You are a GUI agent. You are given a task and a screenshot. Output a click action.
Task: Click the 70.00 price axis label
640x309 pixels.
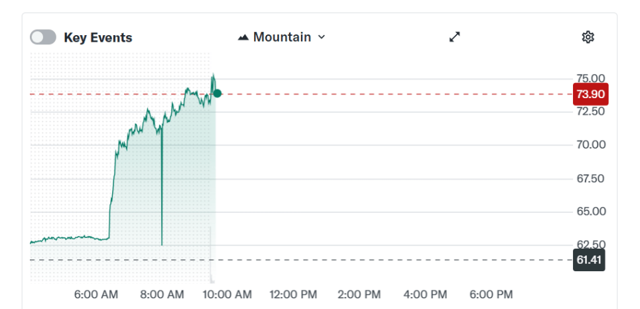[x=590, y=145]
